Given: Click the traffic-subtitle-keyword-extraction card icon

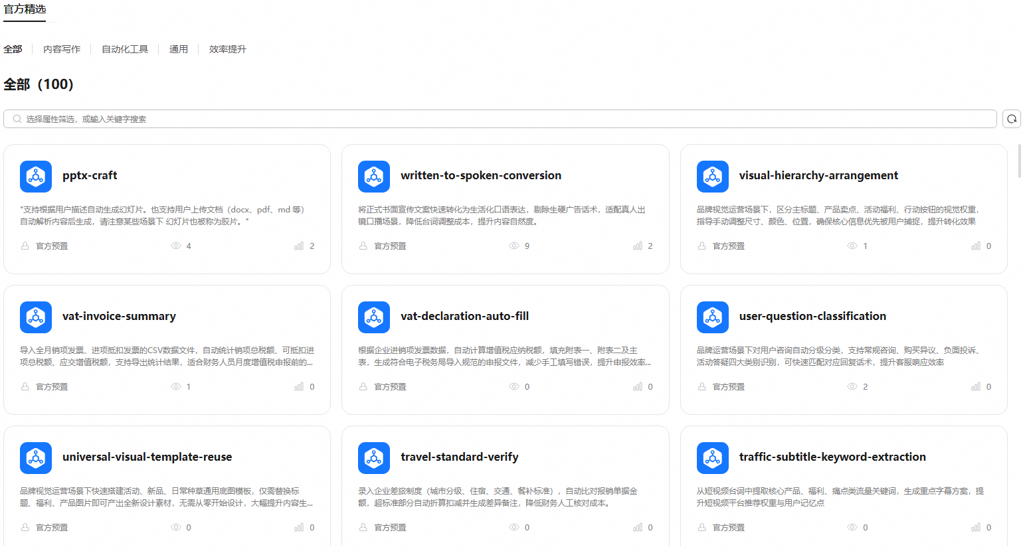Looking at the screenshot, I should [713, 458].
